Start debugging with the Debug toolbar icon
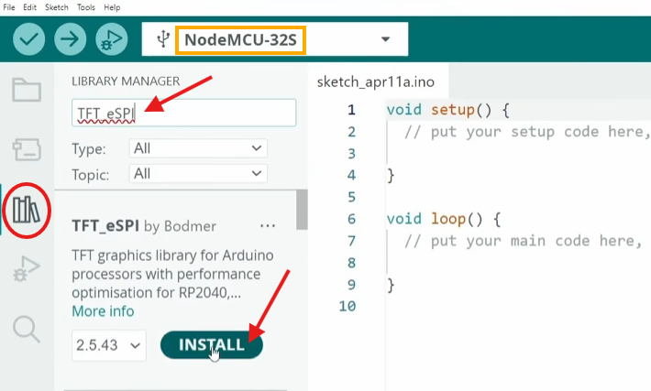Image resolution: width=651 pixels, height=391 pixels. tap(108, 39)
